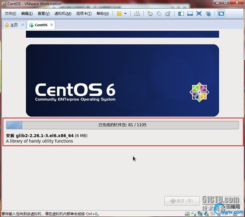This screenshot has height=217, width=245.
Task: Open the 文件(F) menu
Action: [10, 14]
